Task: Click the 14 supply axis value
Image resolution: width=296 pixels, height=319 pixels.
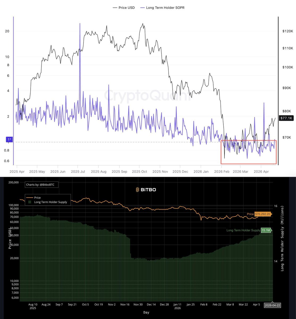Action: coord(276,261)
